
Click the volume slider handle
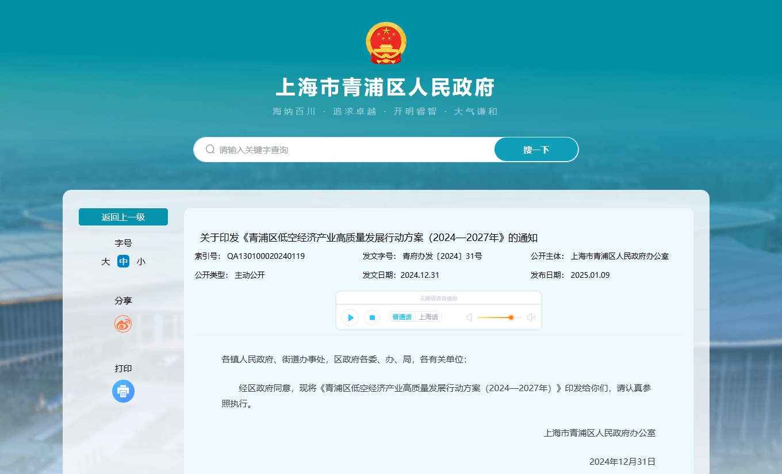pos(511,318)
